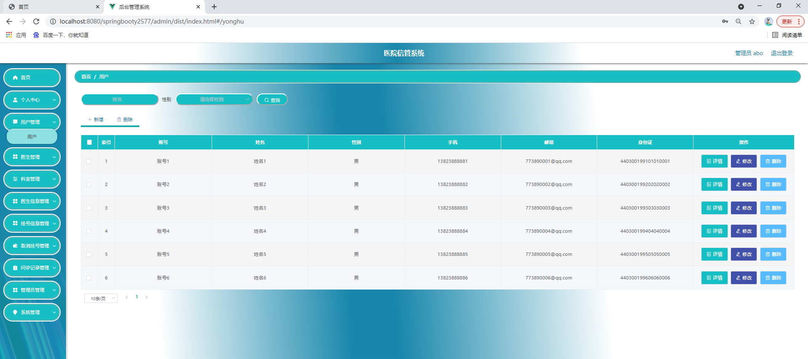808x359 pixels.
Task: Click 删除 for 账号1
Action: click(773, 161)
